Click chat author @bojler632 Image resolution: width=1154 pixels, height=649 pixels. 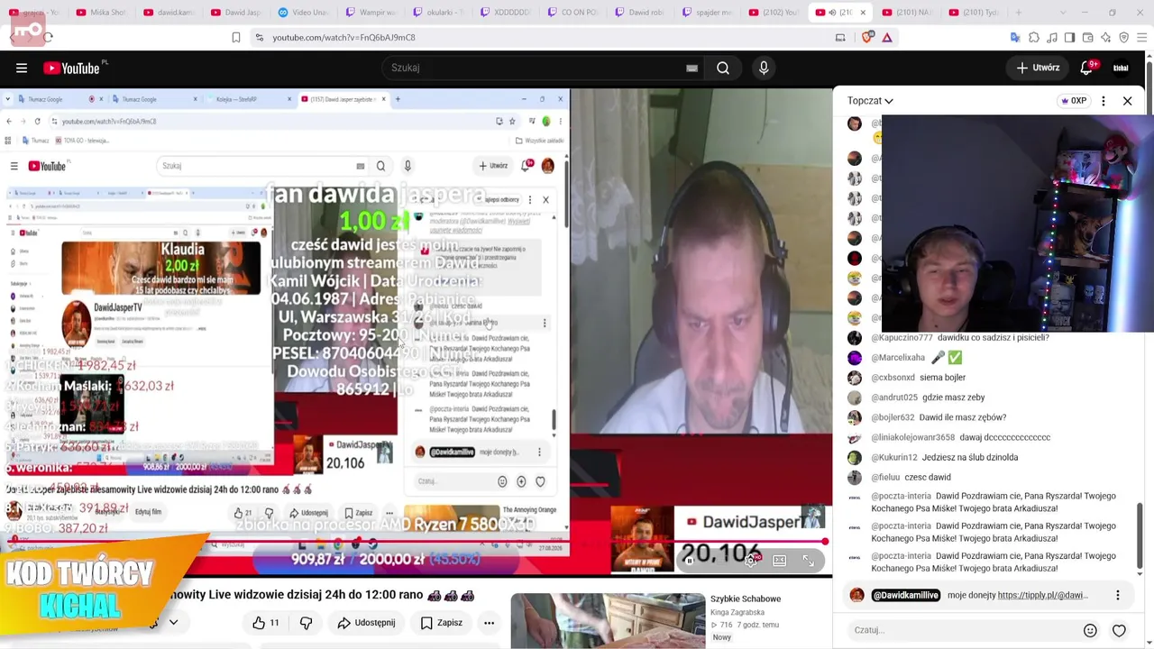coord(893,417)
